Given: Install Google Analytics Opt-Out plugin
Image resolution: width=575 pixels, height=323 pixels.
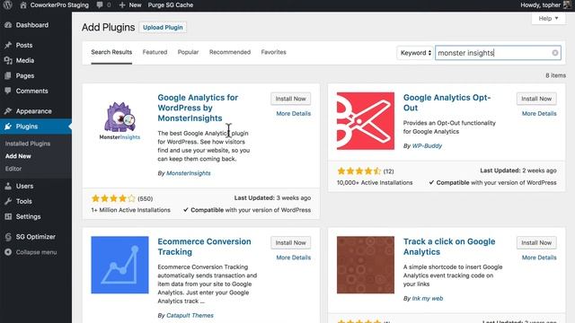Looking at the screenshot, I should (x=536, y=99).
